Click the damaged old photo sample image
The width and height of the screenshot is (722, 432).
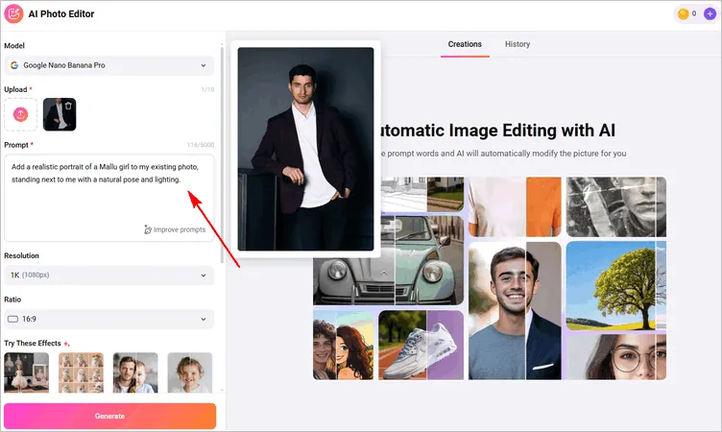pos(616,206)
